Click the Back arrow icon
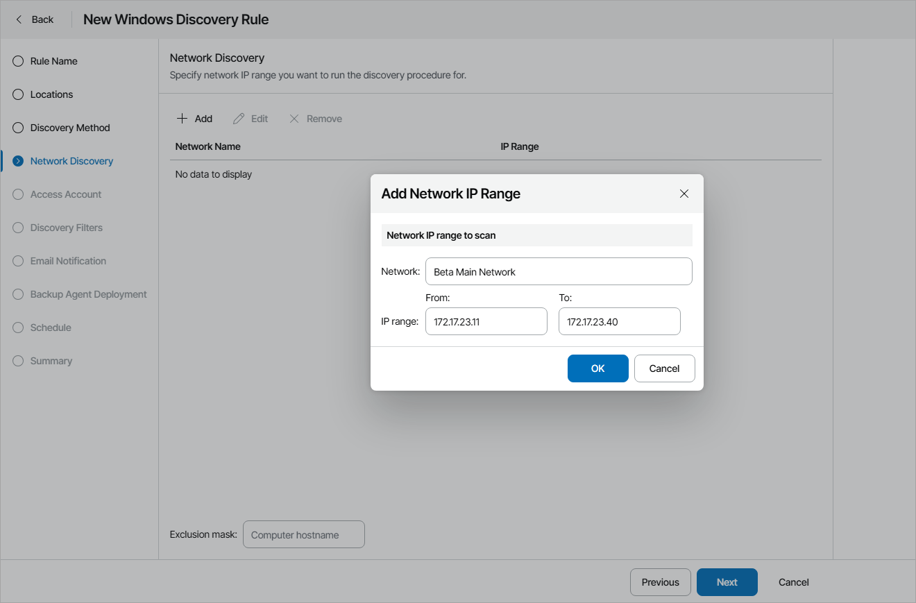Viewport: 916px width, 603px height. [19, 19]
